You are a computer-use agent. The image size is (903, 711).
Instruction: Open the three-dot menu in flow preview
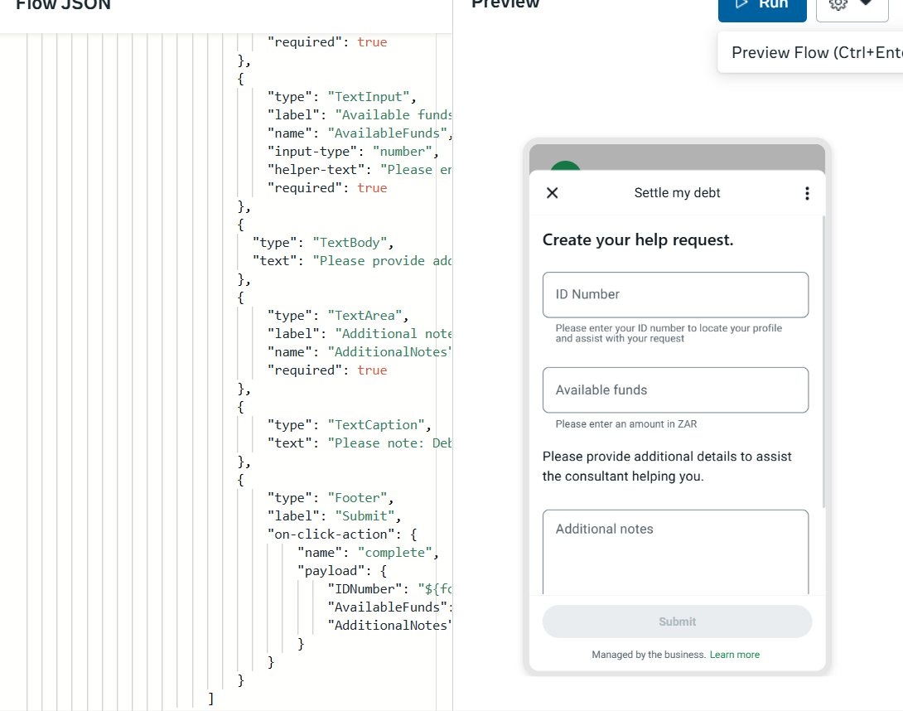click(807, 193)
